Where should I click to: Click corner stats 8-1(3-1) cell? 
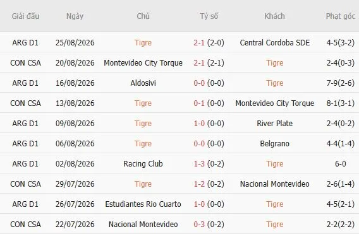[x=341, y=103]
